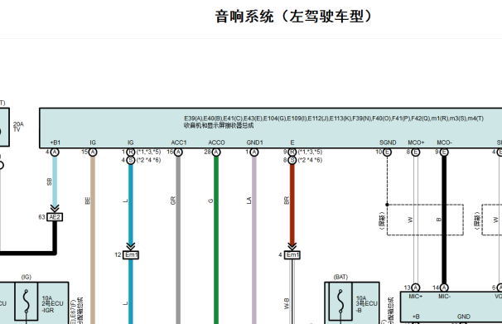The height and width of the screenshot is (324, 502).
Task: Click the 20A TV fuse label
Action: [x=18, y=127]
